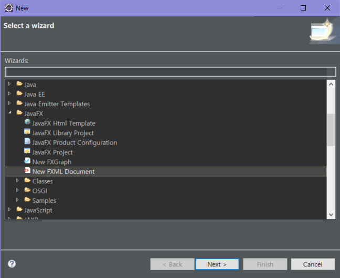
Task: Click the New FXML Document icon
Action: point(27,170)
